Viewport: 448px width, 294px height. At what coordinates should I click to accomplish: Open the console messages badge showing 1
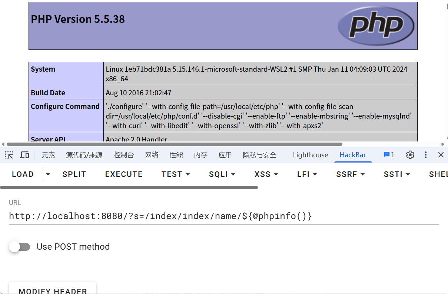click(389, 155)
